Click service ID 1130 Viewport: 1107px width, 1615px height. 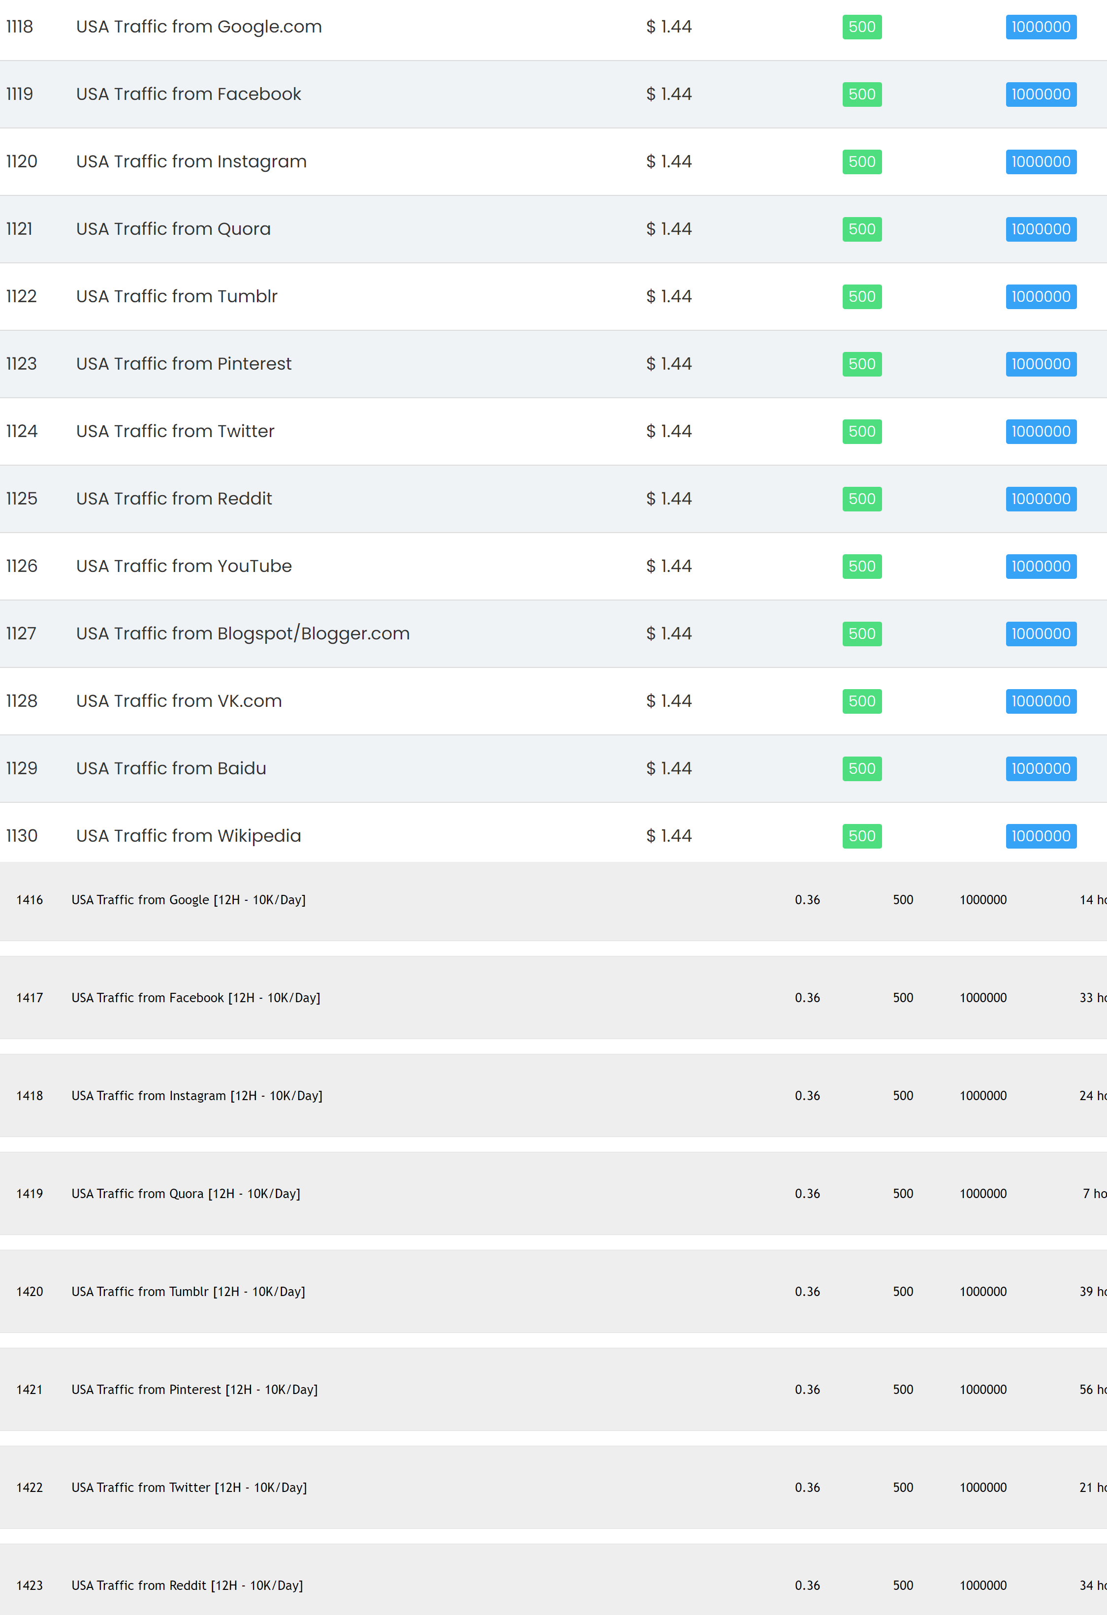(x=22, y=836)
